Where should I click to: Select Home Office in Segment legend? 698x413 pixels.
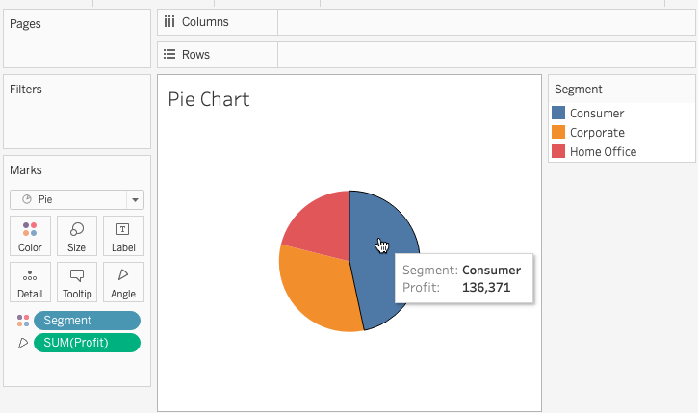pyautogui.click(x=603, y=152)
